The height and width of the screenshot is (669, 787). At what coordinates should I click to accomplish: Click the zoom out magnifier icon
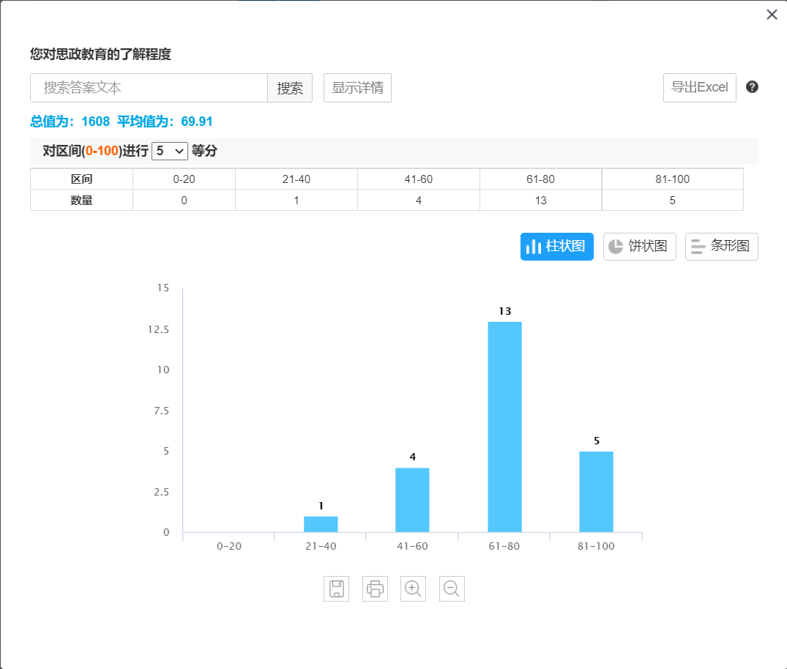[452, 588]
